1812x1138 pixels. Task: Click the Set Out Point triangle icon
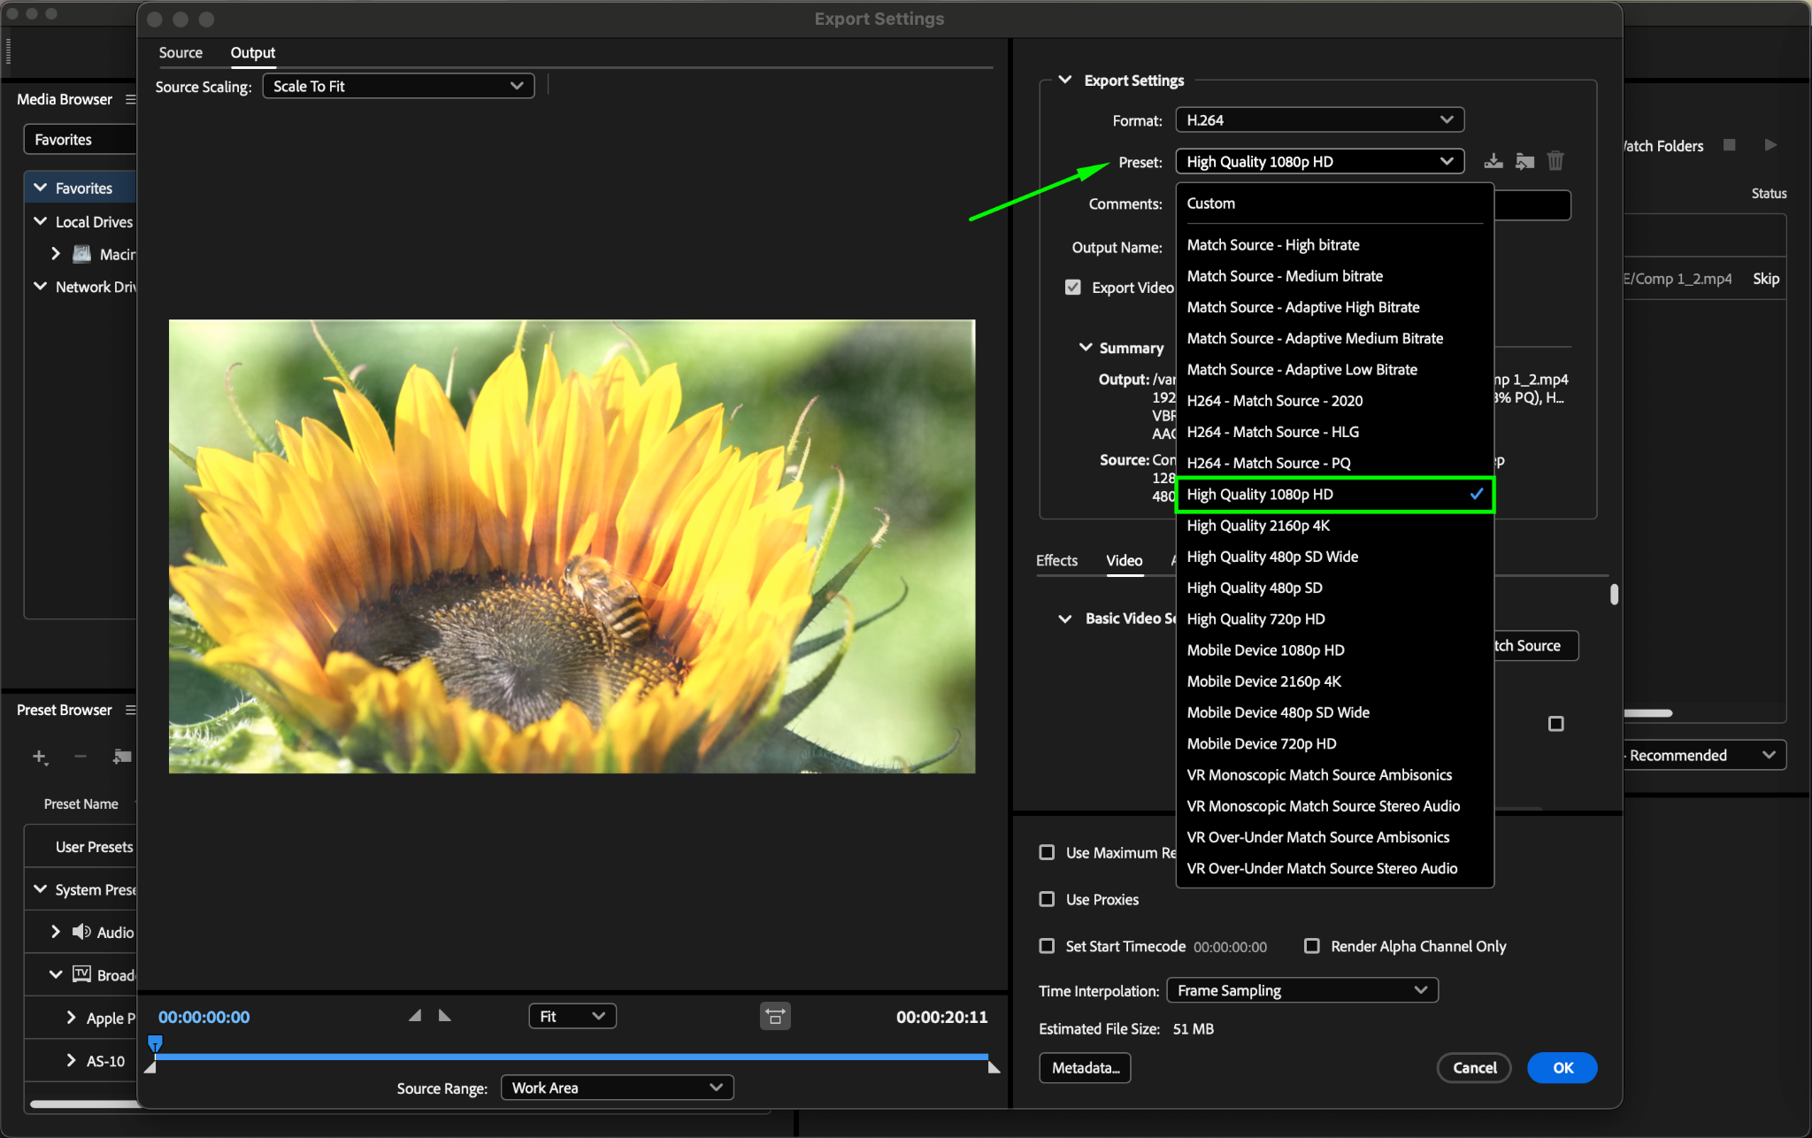click(x=445, y=1016)
